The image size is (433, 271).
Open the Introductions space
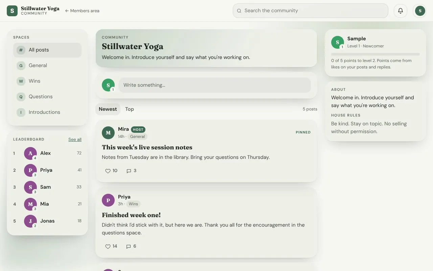coord(47,112)
